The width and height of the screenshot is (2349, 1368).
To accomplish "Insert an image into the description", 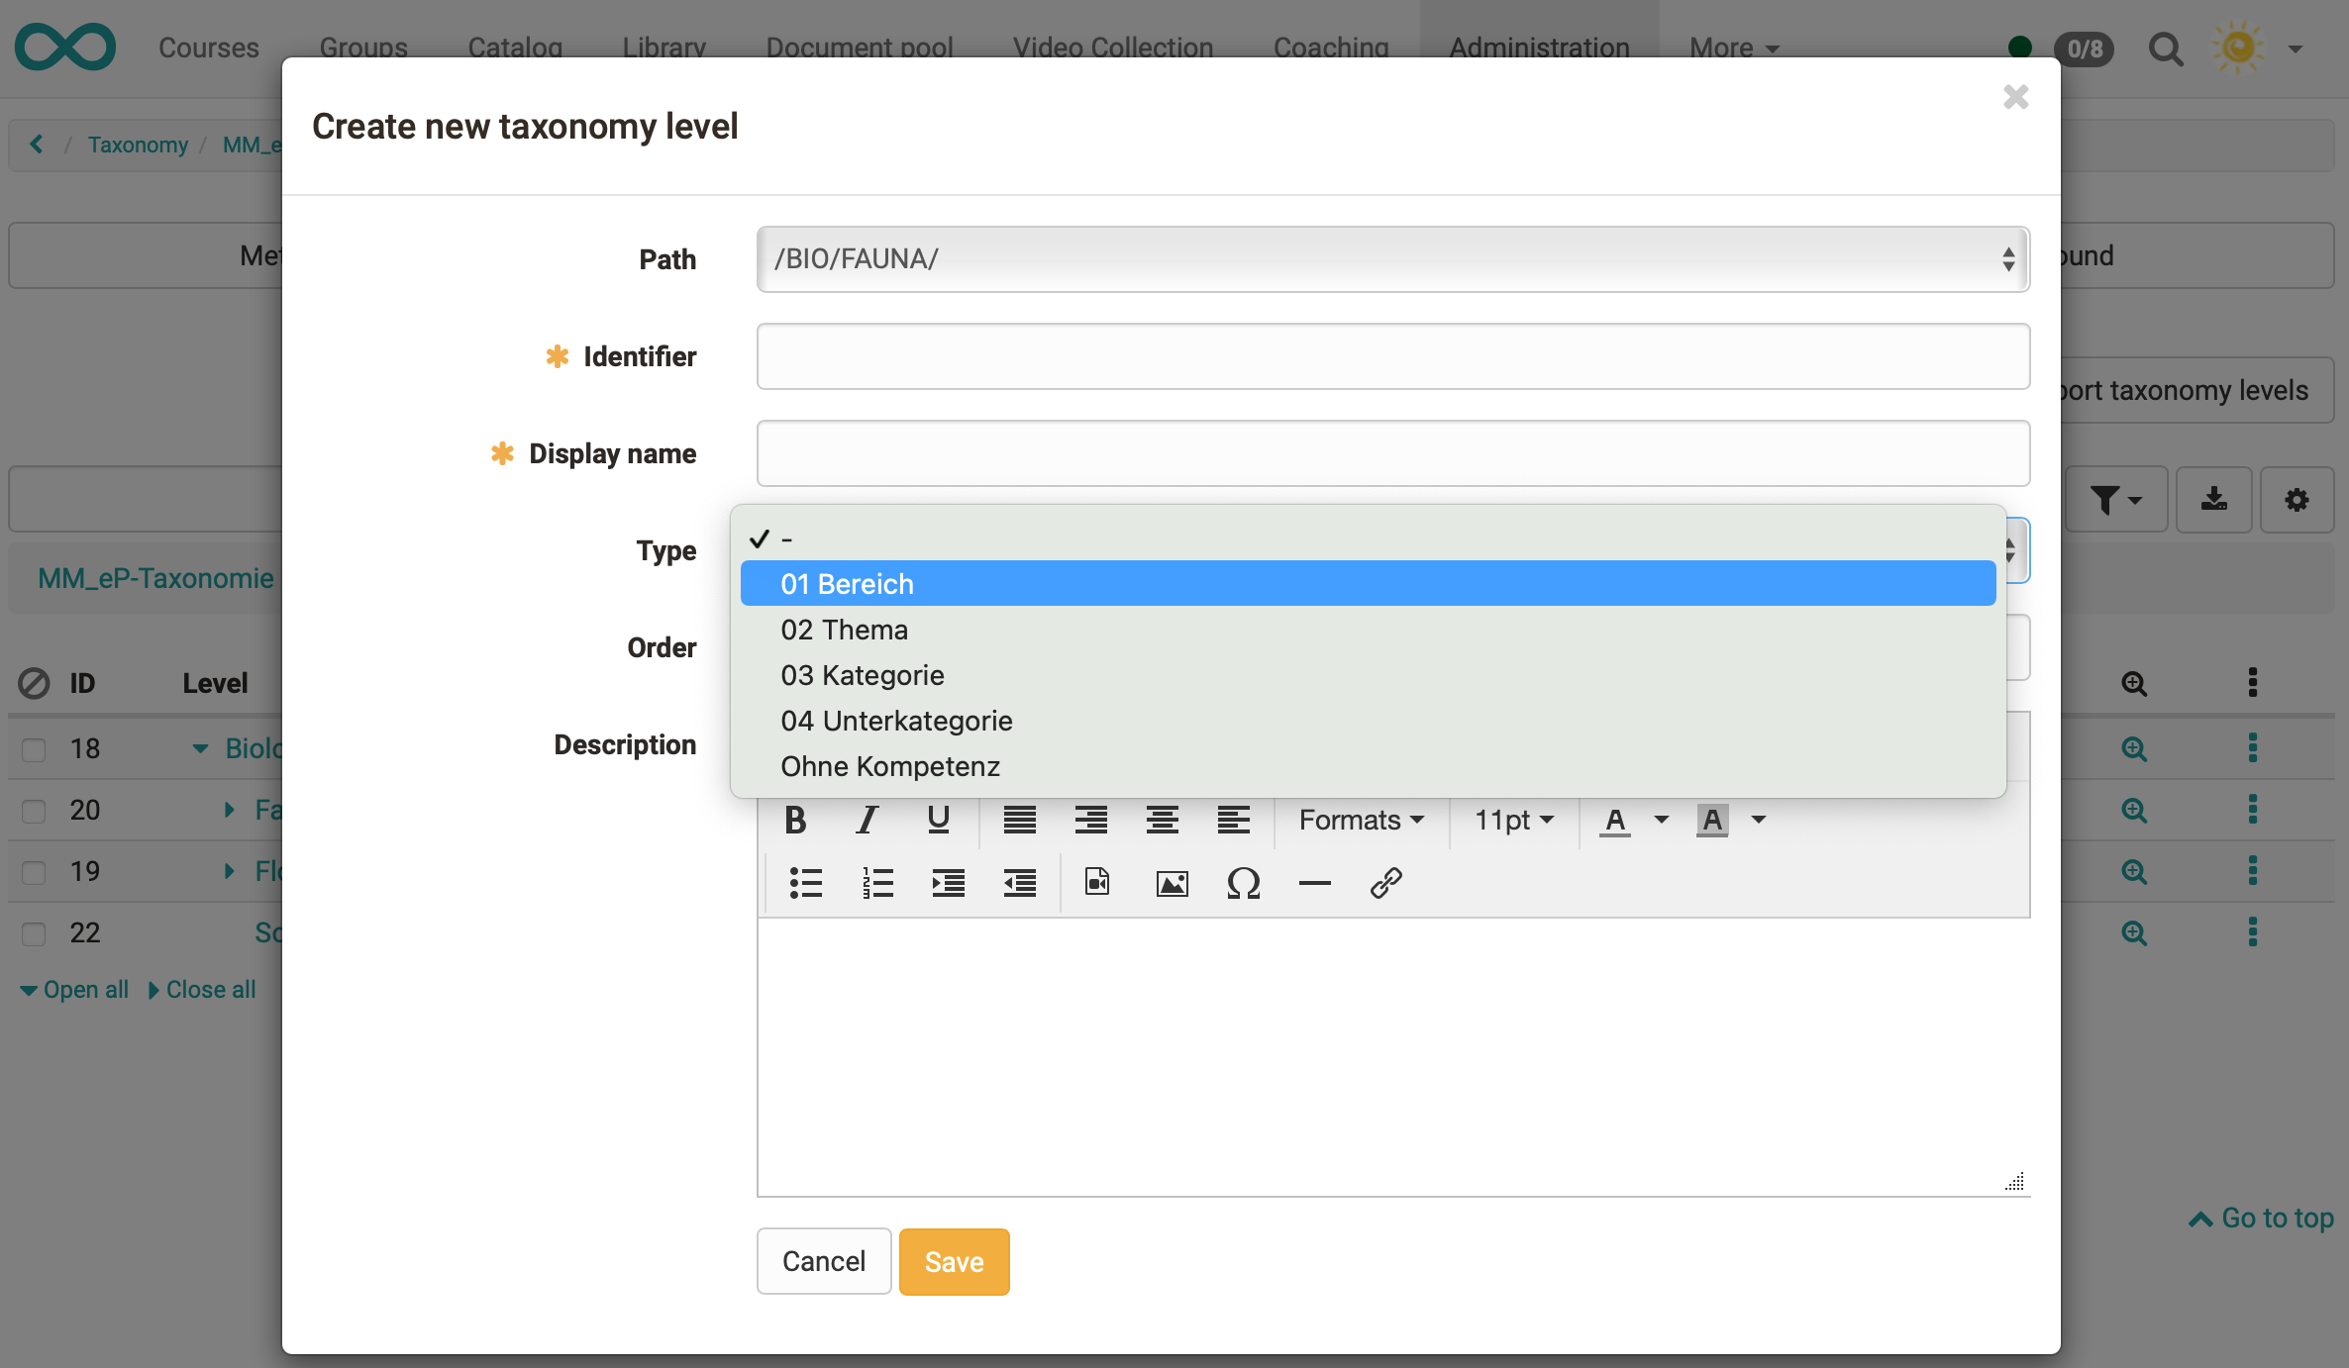I will tap(1171, 883).
